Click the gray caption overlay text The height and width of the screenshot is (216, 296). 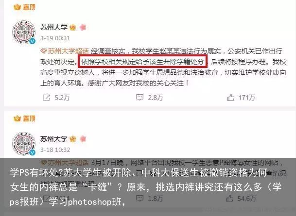pyautogui.click(x=146, y=187)
